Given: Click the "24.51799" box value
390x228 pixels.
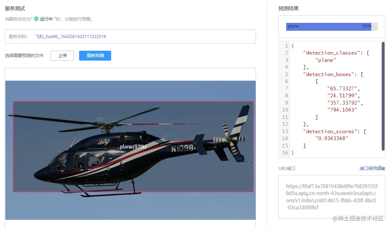Looking at the screenshot, I should click(342, 95).
